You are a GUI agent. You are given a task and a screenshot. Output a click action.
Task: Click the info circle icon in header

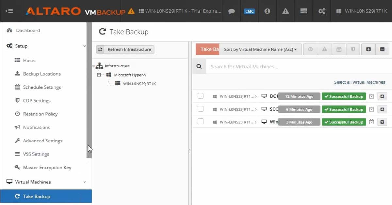[267, 11]
